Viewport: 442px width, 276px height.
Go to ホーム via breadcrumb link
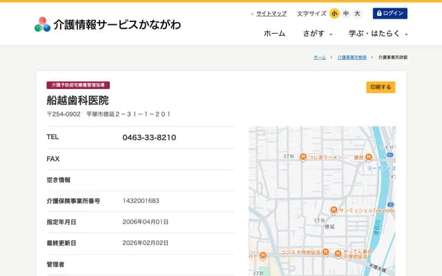(319, 57)
